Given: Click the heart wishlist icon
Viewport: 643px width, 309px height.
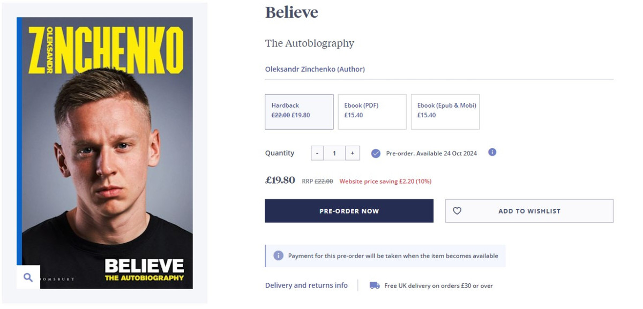Looking at the screenshot, I should pos(457,211).
